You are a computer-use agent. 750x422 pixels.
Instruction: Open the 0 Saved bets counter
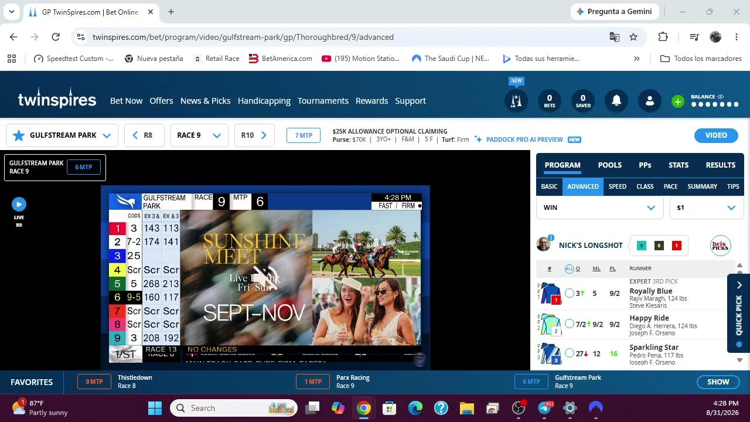tap(583, 101)
